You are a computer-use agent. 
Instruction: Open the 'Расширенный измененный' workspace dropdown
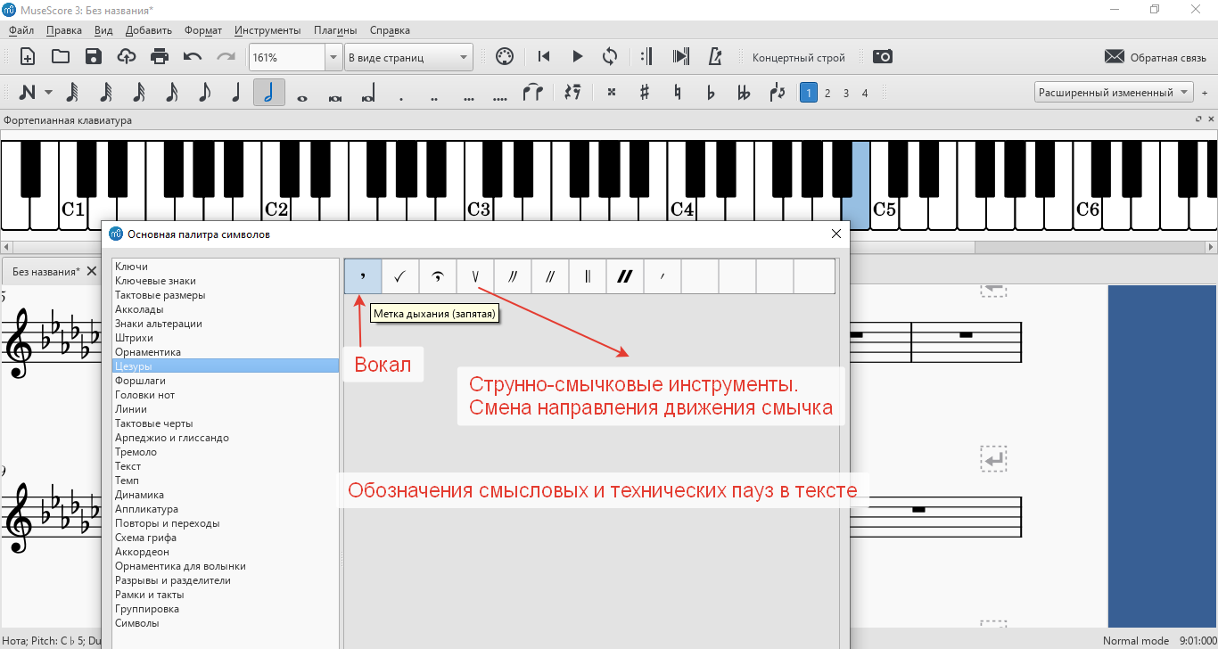coord(1114,93)
